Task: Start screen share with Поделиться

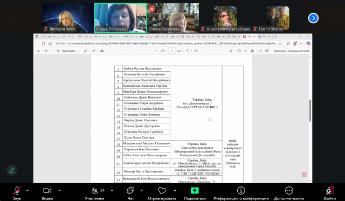Action: (195, 193)
